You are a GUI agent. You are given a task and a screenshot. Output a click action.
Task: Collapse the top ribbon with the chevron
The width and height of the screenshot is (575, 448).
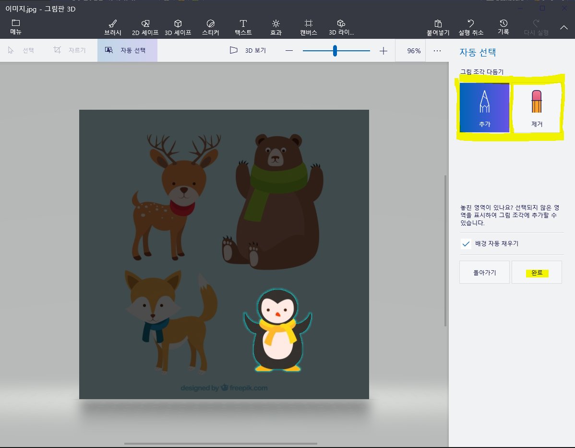point(563,27)
